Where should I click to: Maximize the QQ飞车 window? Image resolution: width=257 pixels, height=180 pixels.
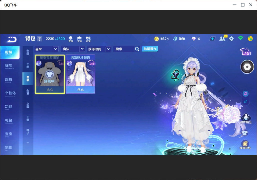243,5
